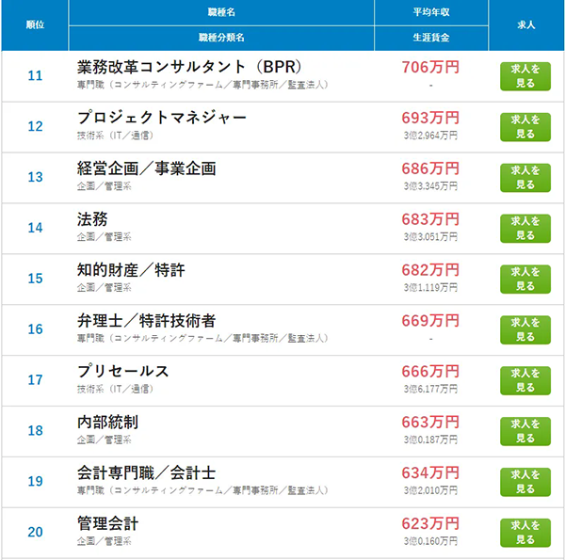
Task: Click 求人を見る button for プリセールス
Action: [525, 380]
